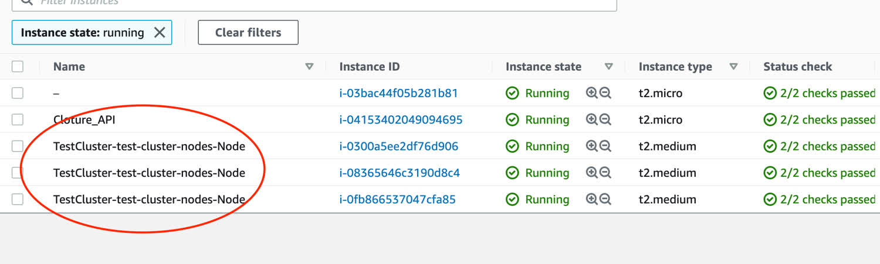Click t2.medium type for i-0fb866537047cfa85
The image size is (880, 264).
tap(668, 199)
